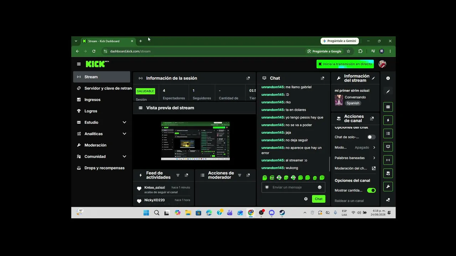Click the pencil icon in the right sidebar
This screenshot has height=256, width=456.
388,92
